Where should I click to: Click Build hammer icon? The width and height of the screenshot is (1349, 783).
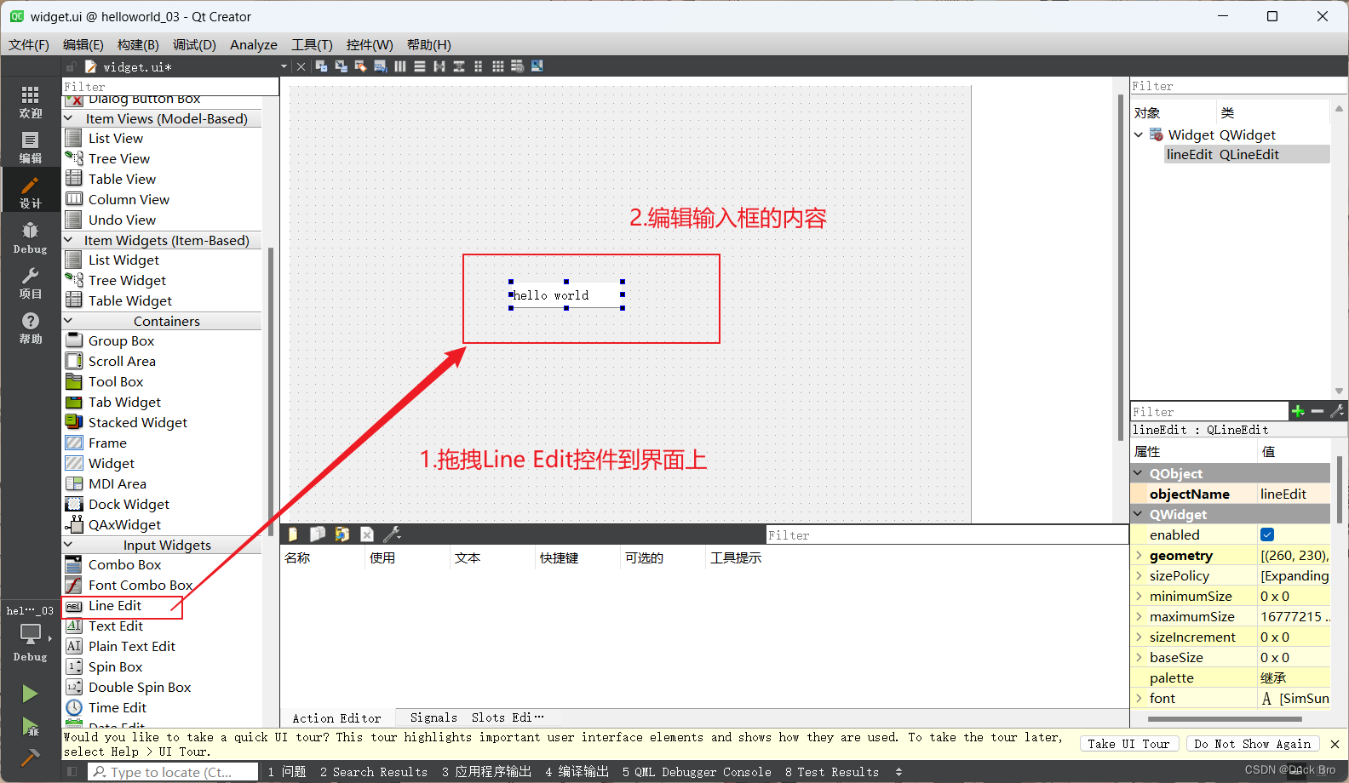coord(30,757)
